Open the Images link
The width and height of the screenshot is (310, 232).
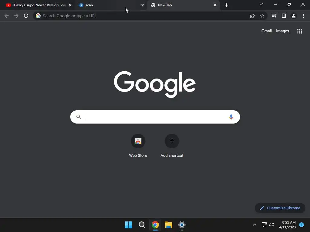282,31
